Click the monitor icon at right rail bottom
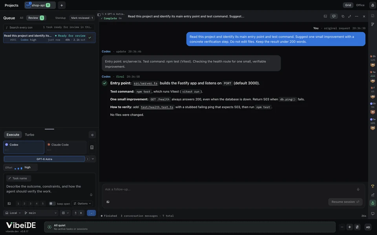 click(x=373, y=213)
